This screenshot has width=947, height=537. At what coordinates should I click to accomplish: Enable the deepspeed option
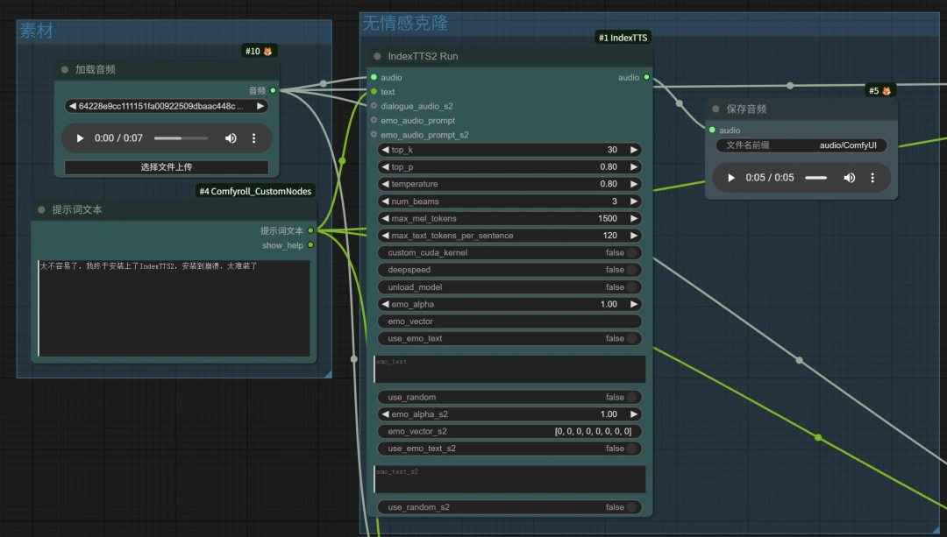(631, 270)
